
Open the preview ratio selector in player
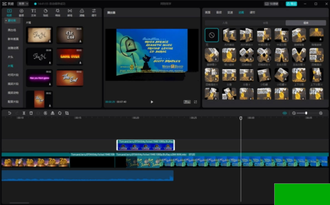point(187,102)
